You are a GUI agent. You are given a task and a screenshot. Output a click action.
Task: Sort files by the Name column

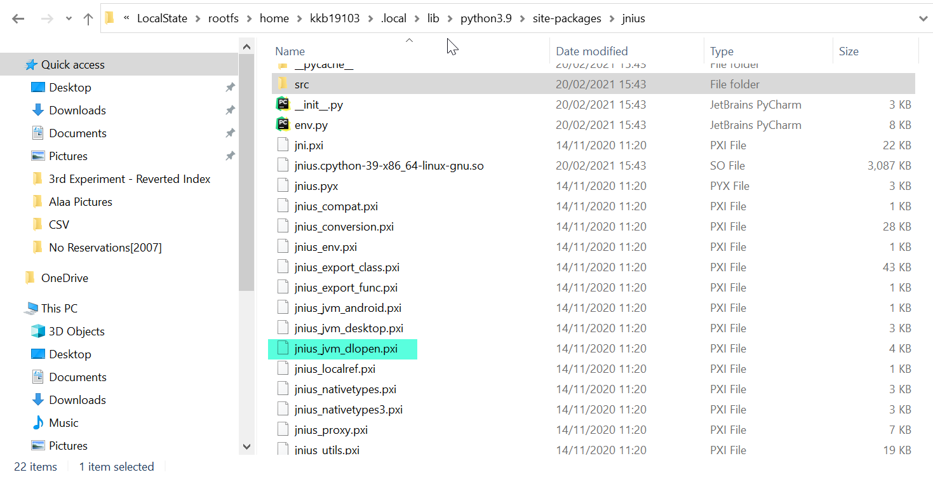pos(291,51)
